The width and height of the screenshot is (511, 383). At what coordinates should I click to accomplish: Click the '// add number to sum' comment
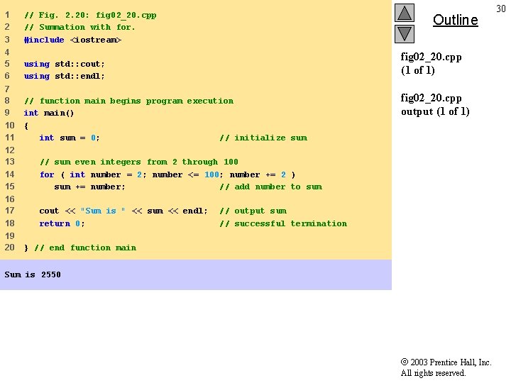[x=271, y=187]
